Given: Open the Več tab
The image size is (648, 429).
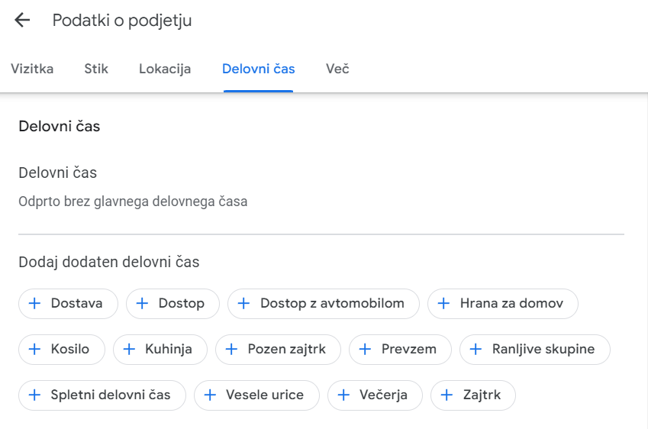Looking at the screenshot, I should [x=337, y=69].
